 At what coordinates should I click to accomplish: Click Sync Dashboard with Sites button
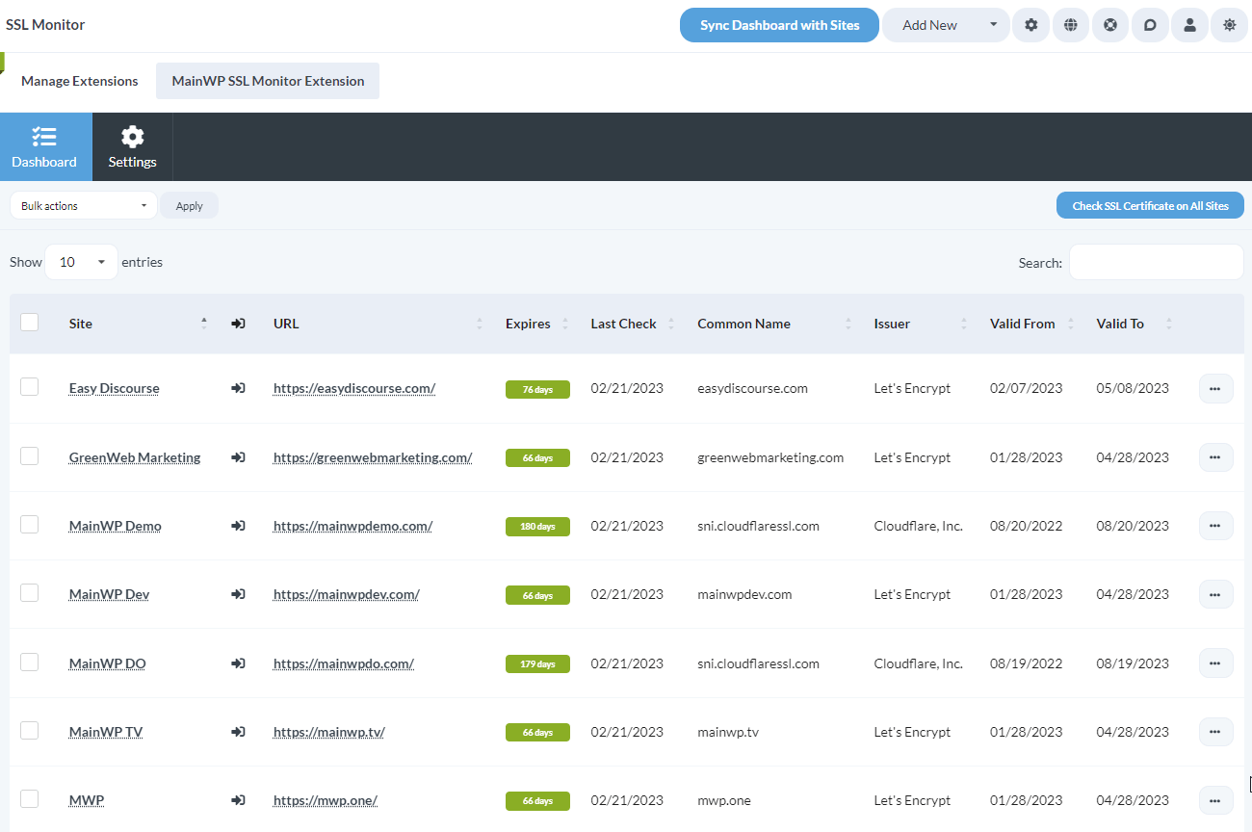[778, 25]
